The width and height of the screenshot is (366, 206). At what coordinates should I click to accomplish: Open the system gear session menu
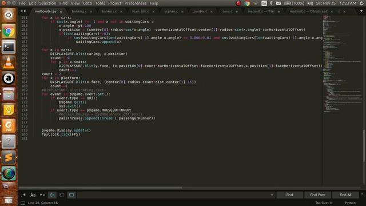tap(361, 3)
